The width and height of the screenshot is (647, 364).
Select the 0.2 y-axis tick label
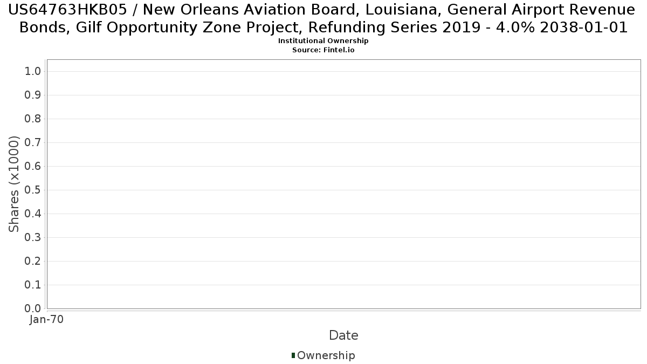click(x=33, y=262)
